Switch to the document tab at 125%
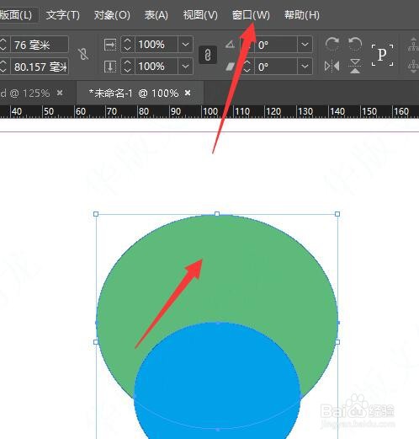 [x=25, y=94]
